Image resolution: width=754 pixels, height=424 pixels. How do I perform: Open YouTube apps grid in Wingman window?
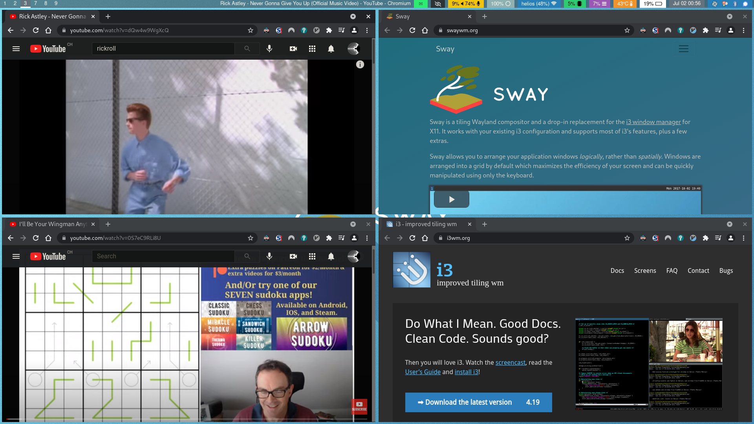tap(312, 256)
